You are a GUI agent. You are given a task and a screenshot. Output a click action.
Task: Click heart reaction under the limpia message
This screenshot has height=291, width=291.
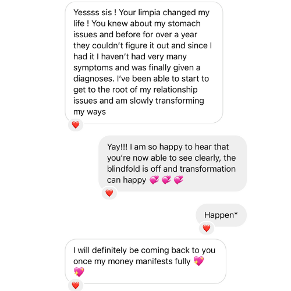pyautogui.click(x=76, y=125)
